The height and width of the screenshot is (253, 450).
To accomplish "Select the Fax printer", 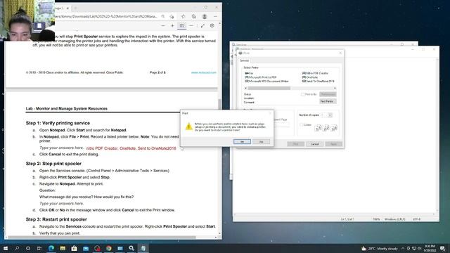I will pyautogui.click(x=249, y=73).
